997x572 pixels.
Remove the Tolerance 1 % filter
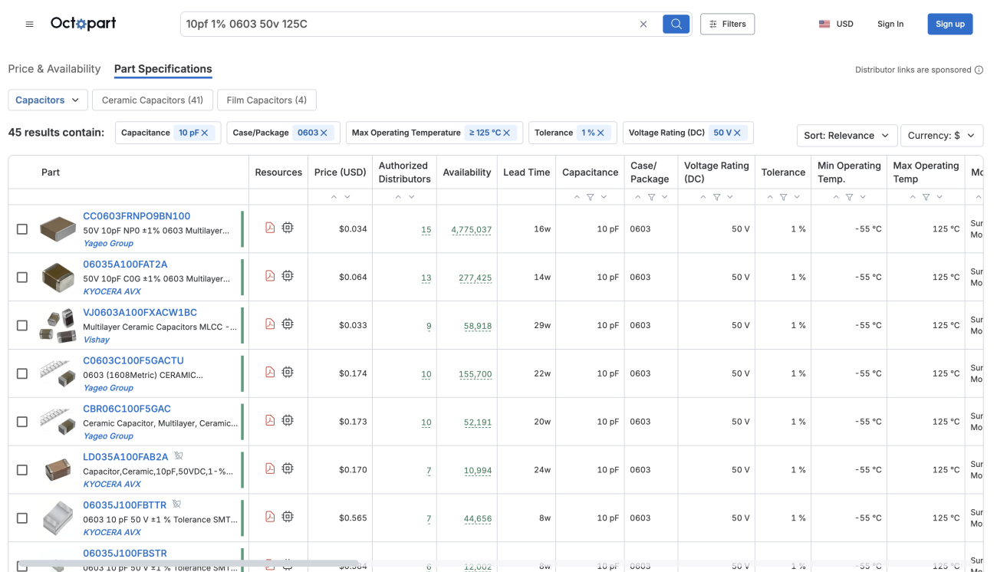[601, 133]
